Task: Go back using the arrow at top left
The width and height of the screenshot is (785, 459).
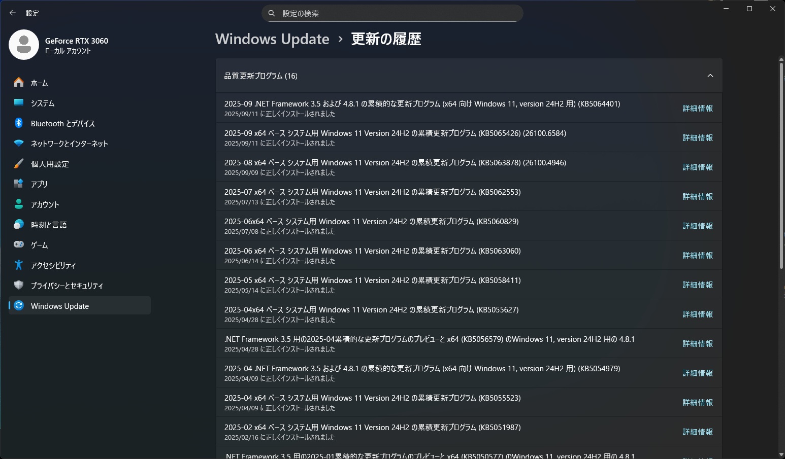Action: (13, 13)
